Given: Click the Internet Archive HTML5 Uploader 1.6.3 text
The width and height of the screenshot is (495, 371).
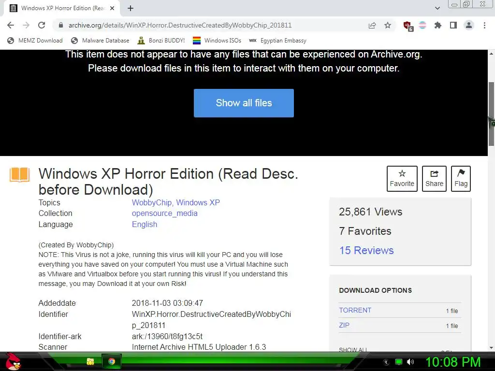Looking at the screenshot, I should tap(199, 347).
